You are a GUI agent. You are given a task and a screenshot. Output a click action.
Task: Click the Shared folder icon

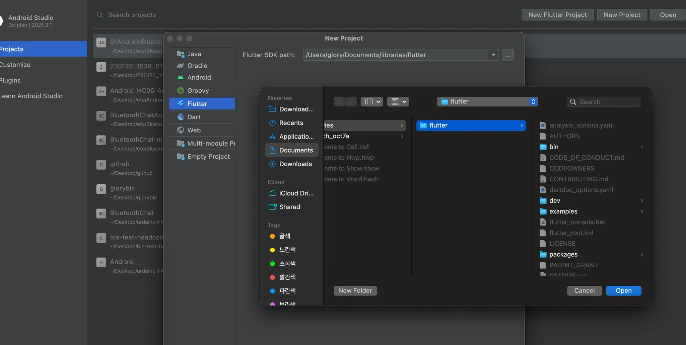click(x=272, y=207)
